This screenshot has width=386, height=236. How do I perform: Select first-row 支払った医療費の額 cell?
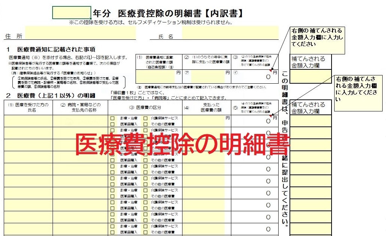click(207, 121)
